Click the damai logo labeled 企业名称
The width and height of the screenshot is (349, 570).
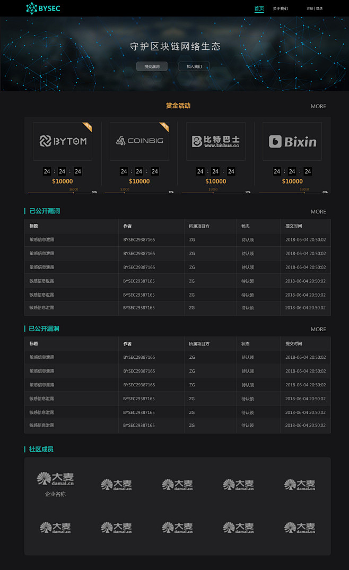pos(55,478)
